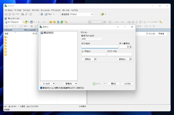Click the Password input field
This screenshot has height=115, width=174.
pyautogui.click(x=119, y=55)
